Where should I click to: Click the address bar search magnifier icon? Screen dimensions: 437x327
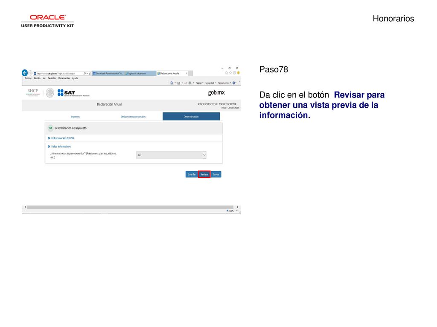tap(85, 73)
